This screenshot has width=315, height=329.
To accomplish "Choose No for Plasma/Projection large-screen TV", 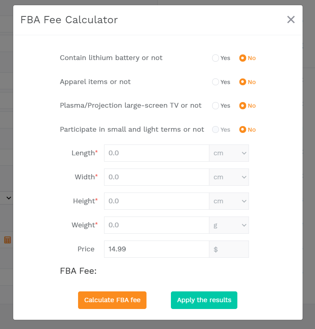I will tap(243, 106).
